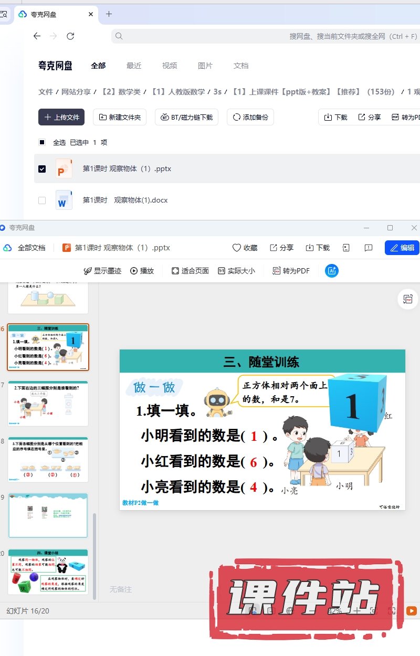Open the blue AI assistant icon
This screenshot has width=420, height=656.
[x=332, y=271]
